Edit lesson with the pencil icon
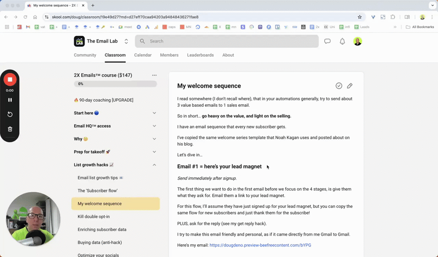438x257 pixels. (349, 86)
